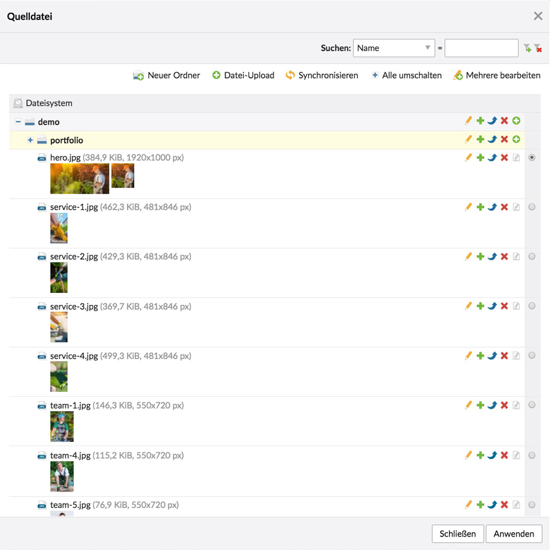
Task: Click the large hero.jpg thumbnail
Action: 79,178
